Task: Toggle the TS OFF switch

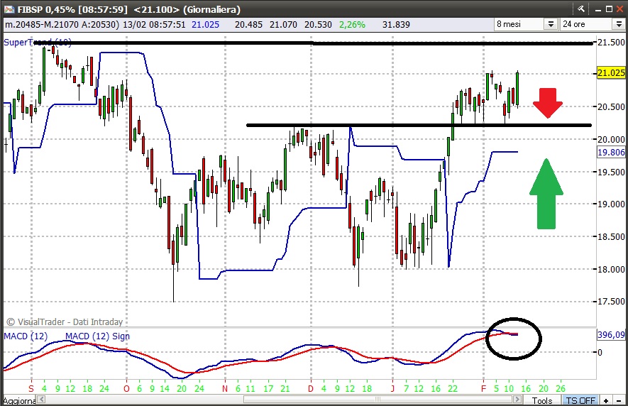Action: (580, 400)
